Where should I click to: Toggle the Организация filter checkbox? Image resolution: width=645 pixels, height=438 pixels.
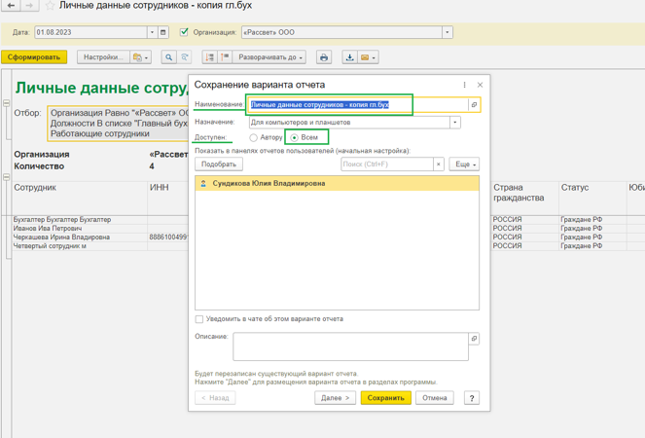point(184,32)
